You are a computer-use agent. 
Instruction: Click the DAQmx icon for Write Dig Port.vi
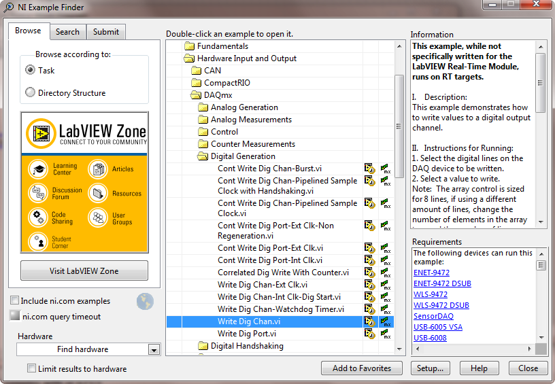(x=386, y=334)
